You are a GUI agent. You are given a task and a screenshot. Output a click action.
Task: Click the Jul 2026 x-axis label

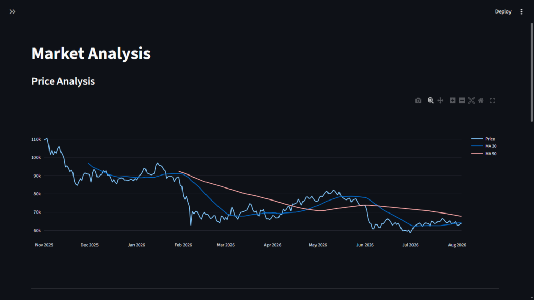click(410, 245)
